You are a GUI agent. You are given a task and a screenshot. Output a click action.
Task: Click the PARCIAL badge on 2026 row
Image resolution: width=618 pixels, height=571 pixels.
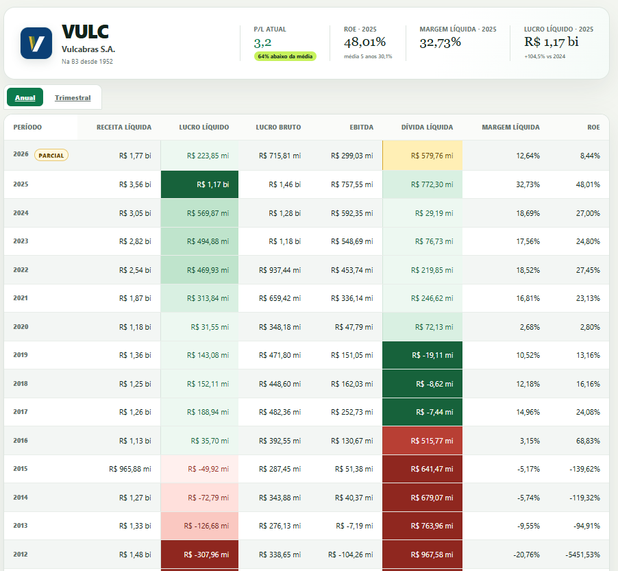click(51, 156)
